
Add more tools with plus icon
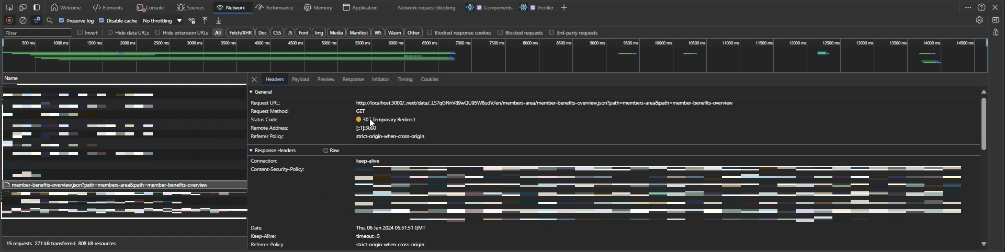tap(564, 7)
